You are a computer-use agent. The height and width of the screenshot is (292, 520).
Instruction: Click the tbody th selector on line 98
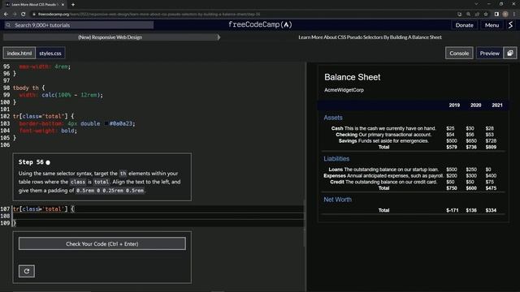[26, 88]
